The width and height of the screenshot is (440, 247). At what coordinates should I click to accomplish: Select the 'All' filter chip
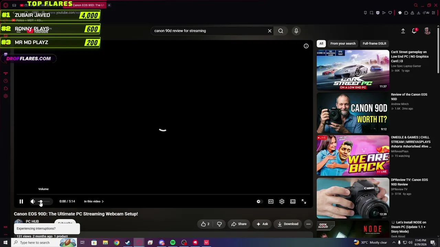click(x=321, y=44)
